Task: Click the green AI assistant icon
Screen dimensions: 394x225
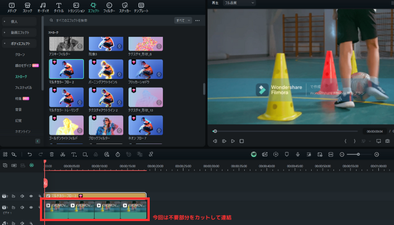Action: tap(254, 155)
